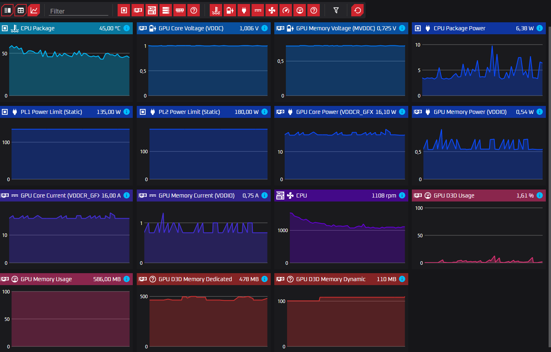Image resolution: width=551 pixels, height=352 pixels.
Task: Click the 1,61 % D3D usage value
Action: (x=525, y=196)
